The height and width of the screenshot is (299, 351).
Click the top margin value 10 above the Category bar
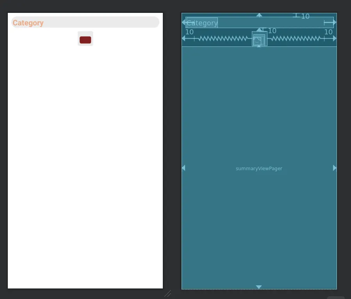[305, 16]
